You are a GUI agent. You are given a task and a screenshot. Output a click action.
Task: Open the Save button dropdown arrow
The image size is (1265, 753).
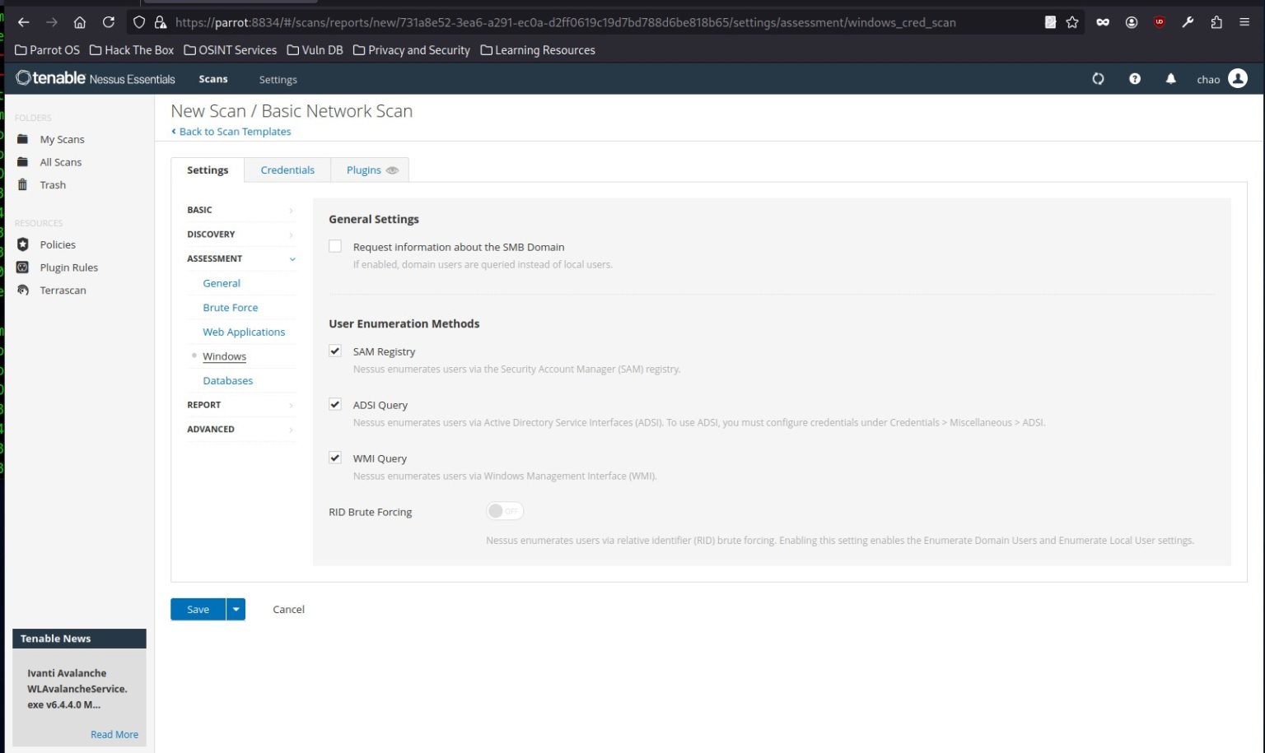[236, 609]
